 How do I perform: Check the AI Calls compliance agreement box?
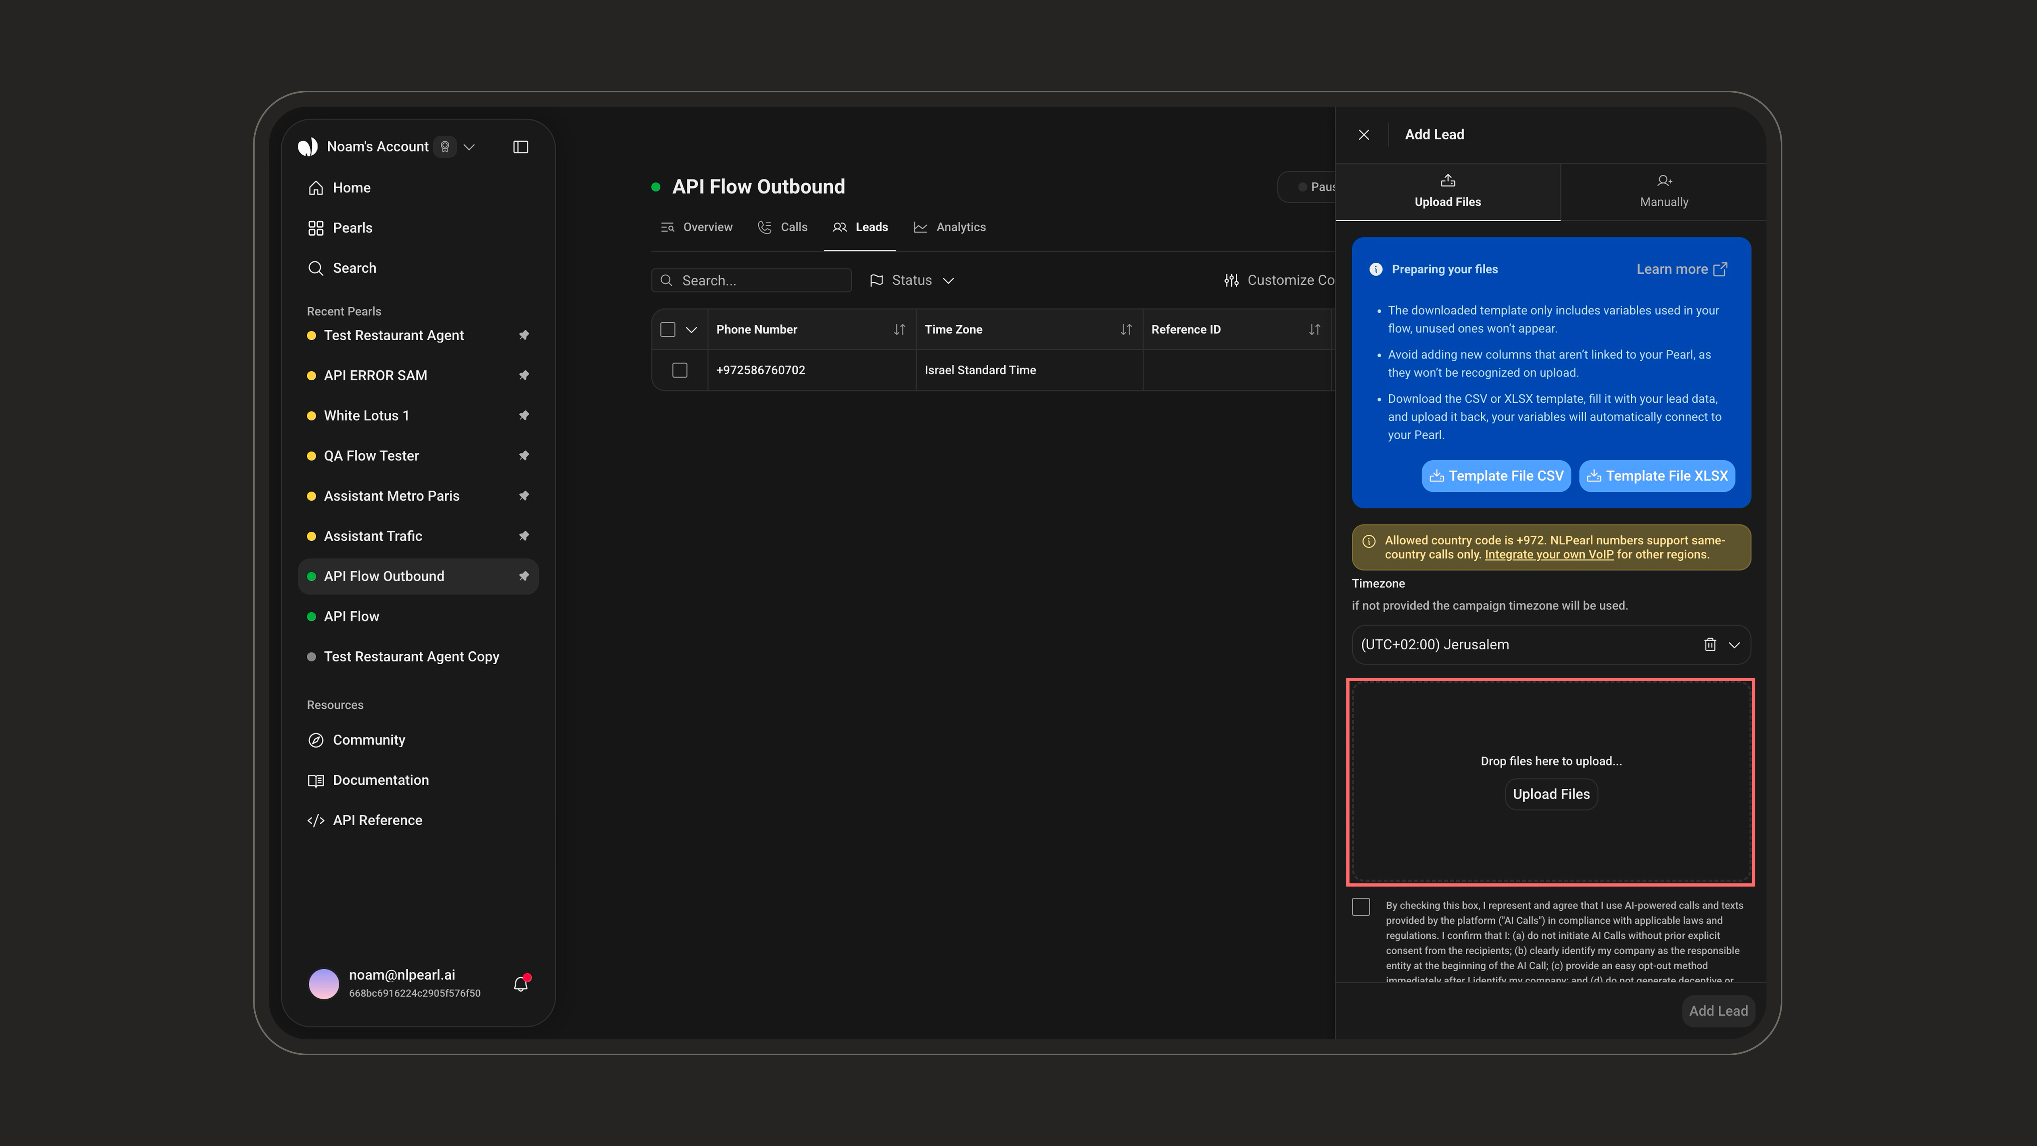1361,907
